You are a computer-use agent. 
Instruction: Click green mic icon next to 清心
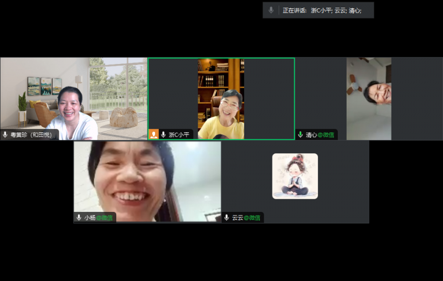(301, 134)
